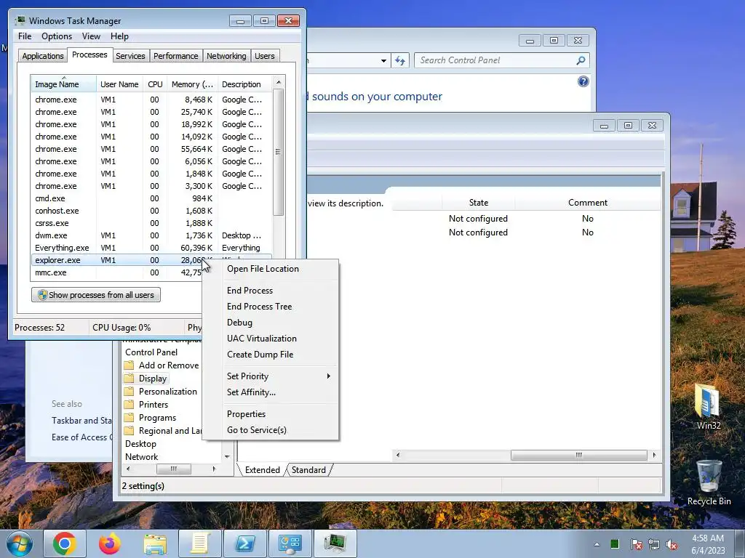Click the taskbar clock showing 4:58 AM
Image resolution: width=745 pixels, height=558 pixels.
click(x=708, y=544)
